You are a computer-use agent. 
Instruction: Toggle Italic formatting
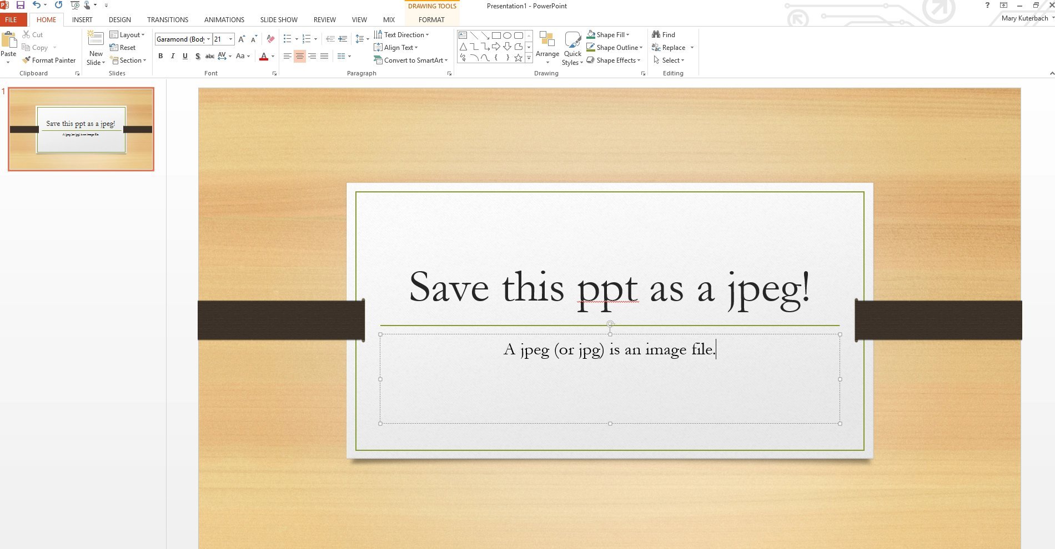tap(173, 56)
